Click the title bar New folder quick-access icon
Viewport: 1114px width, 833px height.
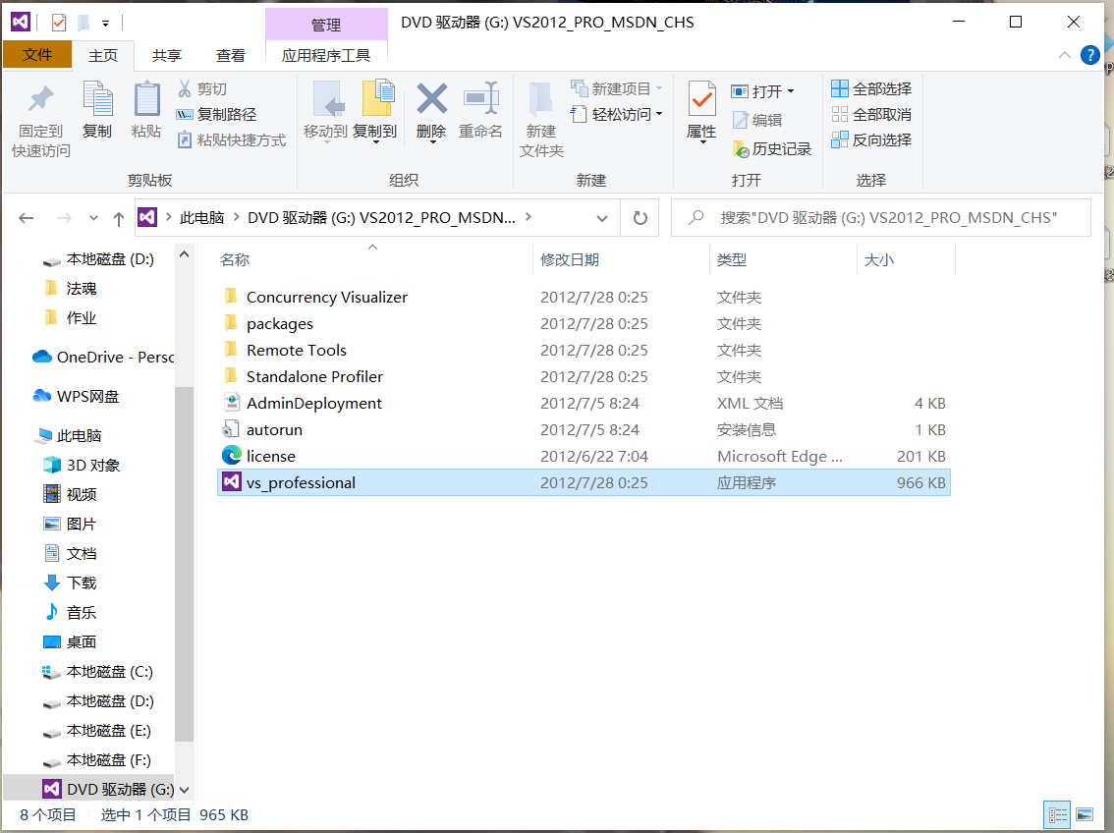(84, 23)
